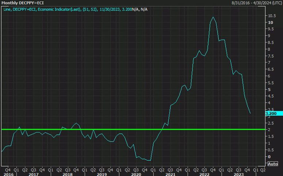
Task: Select the 2020 year label
Action: pos(136,174)
